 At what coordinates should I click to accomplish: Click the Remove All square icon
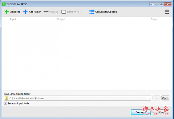pyautogui.click(x=64, y=12)
